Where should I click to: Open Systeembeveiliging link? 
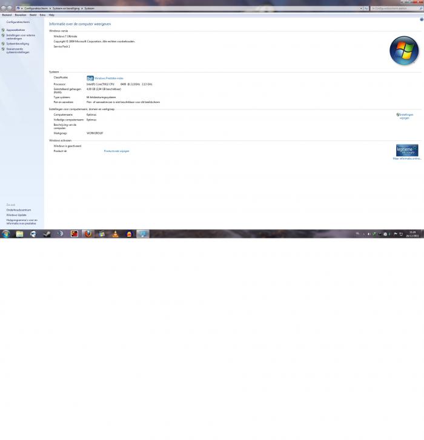click(x=18, y=44)
